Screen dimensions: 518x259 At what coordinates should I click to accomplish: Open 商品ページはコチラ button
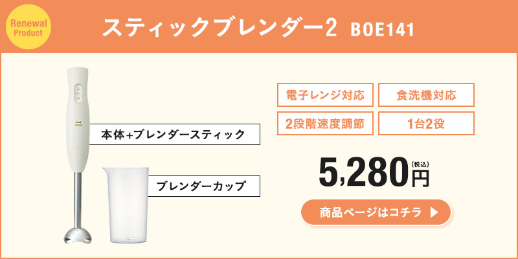(376, 212)
